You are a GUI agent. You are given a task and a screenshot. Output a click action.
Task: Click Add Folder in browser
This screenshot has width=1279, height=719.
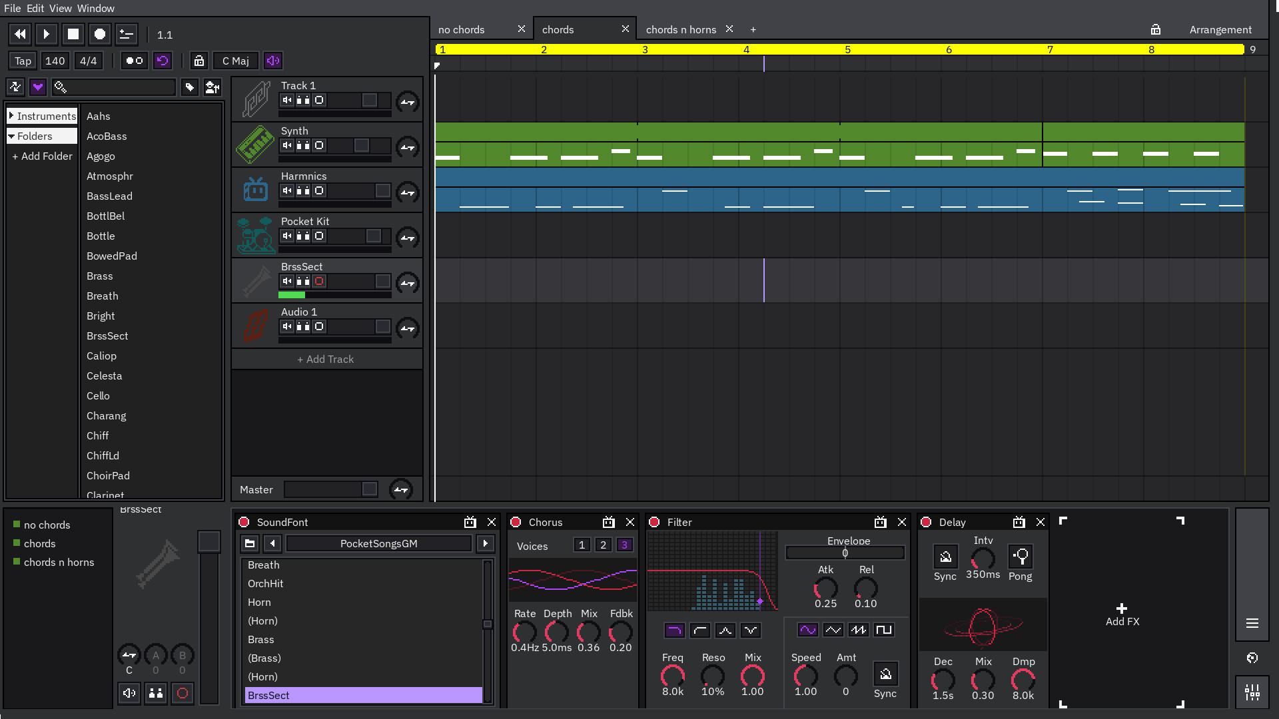click(x=43, y=156)
